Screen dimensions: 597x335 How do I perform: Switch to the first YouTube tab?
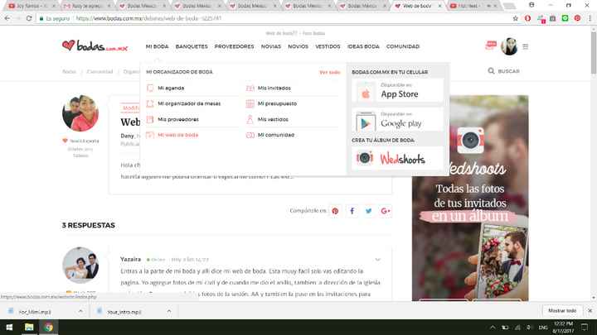click(x=31, y=6)
